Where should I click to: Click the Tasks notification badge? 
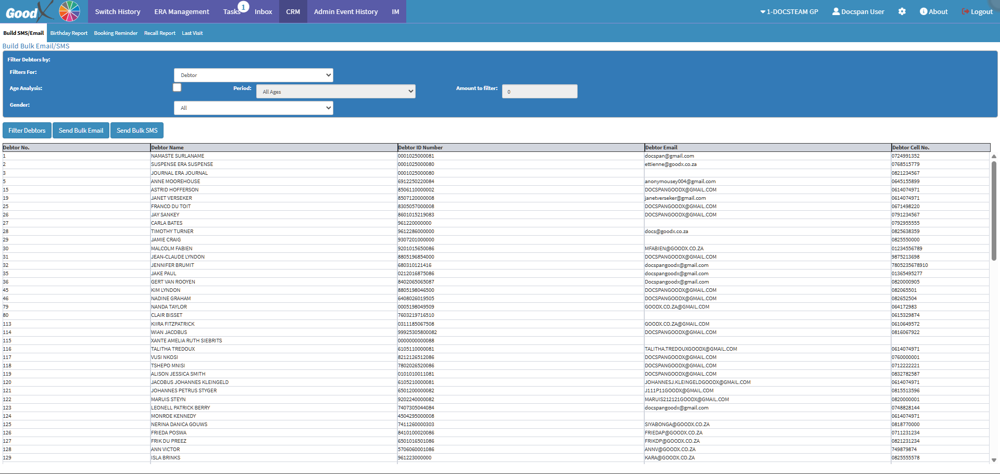(x=243, y=7)
